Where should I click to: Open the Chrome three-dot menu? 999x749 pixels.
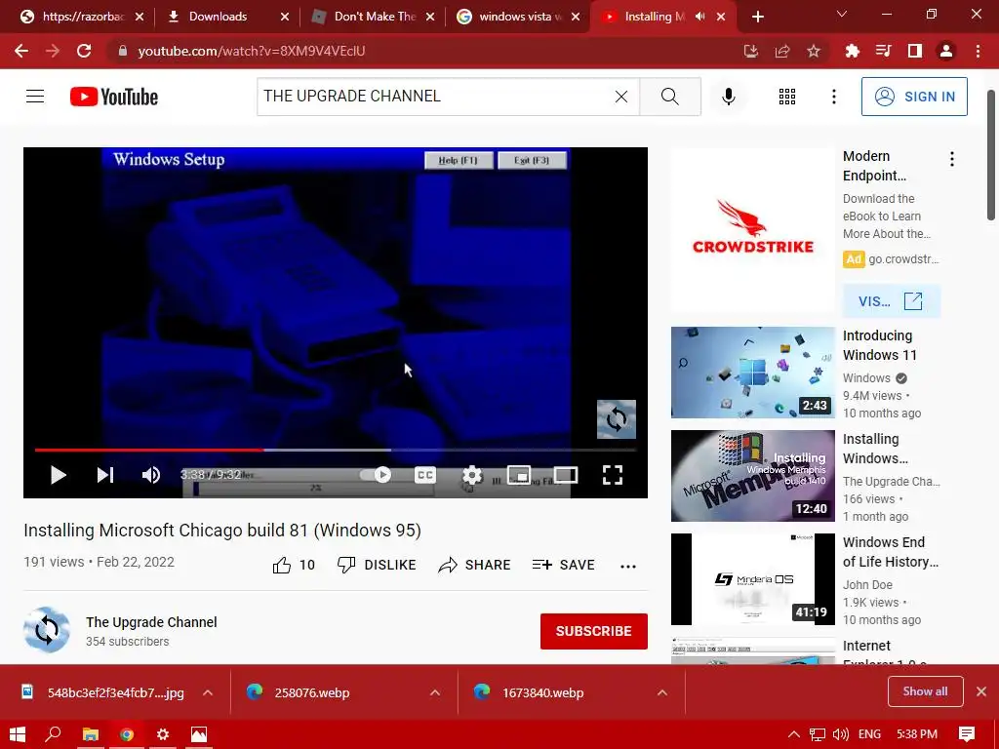(978, 51)
